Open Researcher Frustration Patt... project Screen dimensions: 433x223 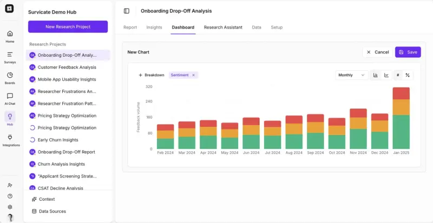tap(68, 104)
